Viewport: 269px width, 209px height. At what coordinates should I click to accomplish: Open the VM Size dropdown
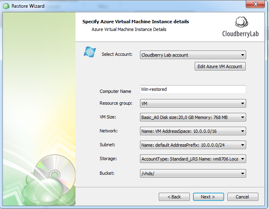(193, 117)
